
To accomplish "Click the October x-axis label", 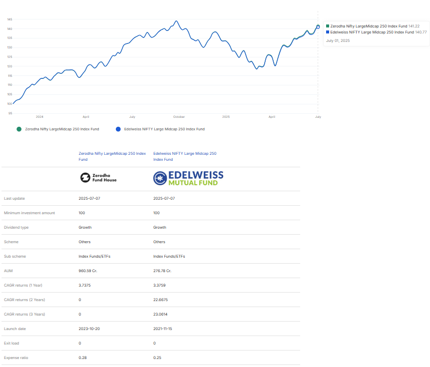I will pyautogui.click(x=179, y=117).
